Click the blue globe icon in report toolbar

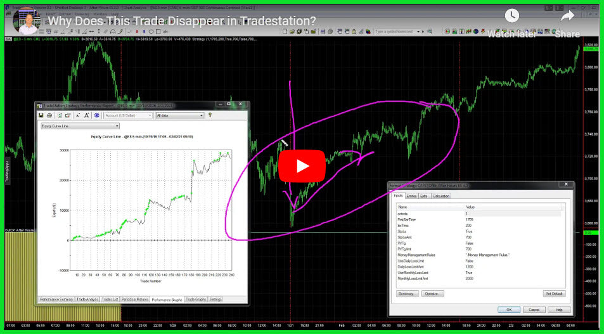point(97,115)
